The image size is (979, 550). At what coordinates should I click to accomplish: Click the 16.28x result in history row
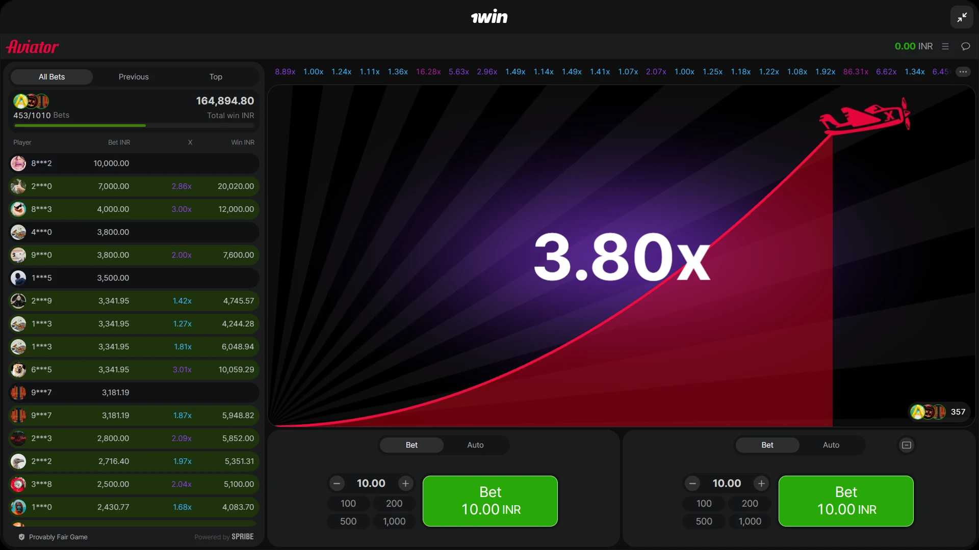(428, 71)
